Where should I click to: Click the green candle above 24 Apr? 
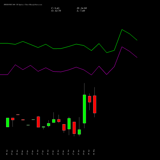(x=69, y=124)
